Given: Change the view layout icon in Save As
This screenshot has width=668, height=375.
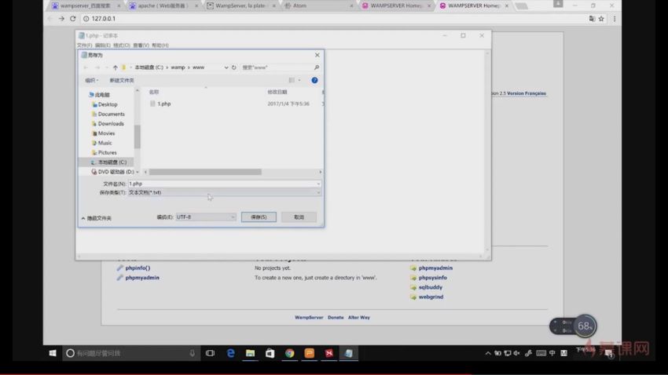Looking at the screenshot, I should [292, 80].
